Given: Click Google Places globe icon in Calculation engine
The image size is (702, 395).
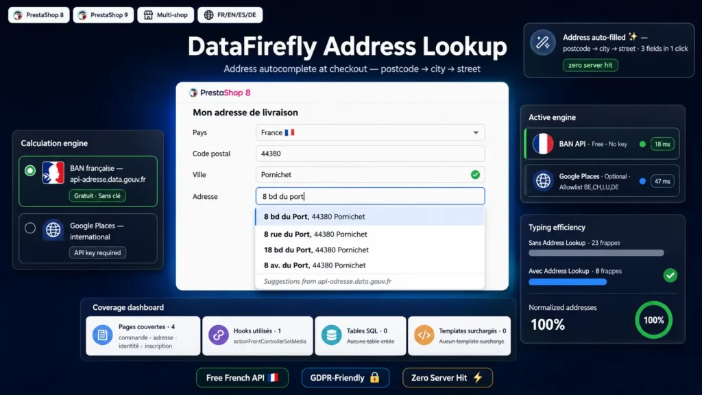Looking at the screenshot, I should point(53,230).
